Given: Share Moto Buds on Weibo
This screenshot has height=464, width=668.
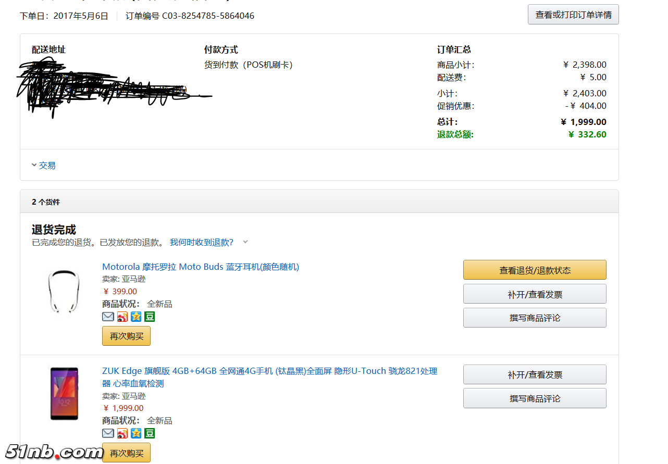Looking at the screenshot, I should (x=122, y=317).
